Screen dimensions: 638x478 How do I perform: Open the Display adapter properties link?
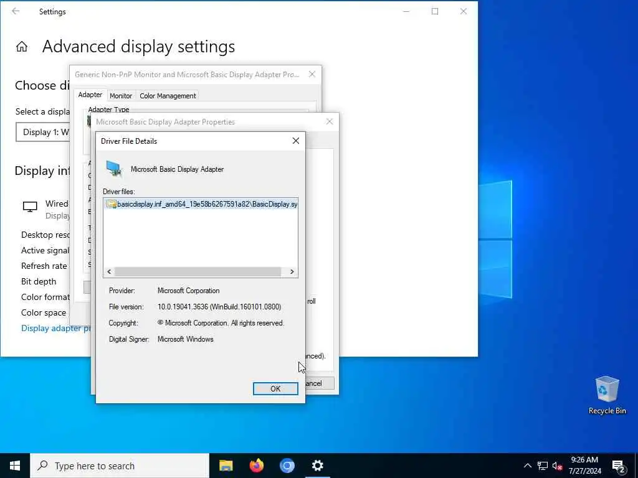(55, 329)
